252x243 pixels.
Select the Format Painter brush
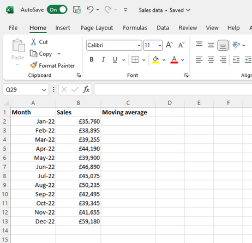point(34,65)
